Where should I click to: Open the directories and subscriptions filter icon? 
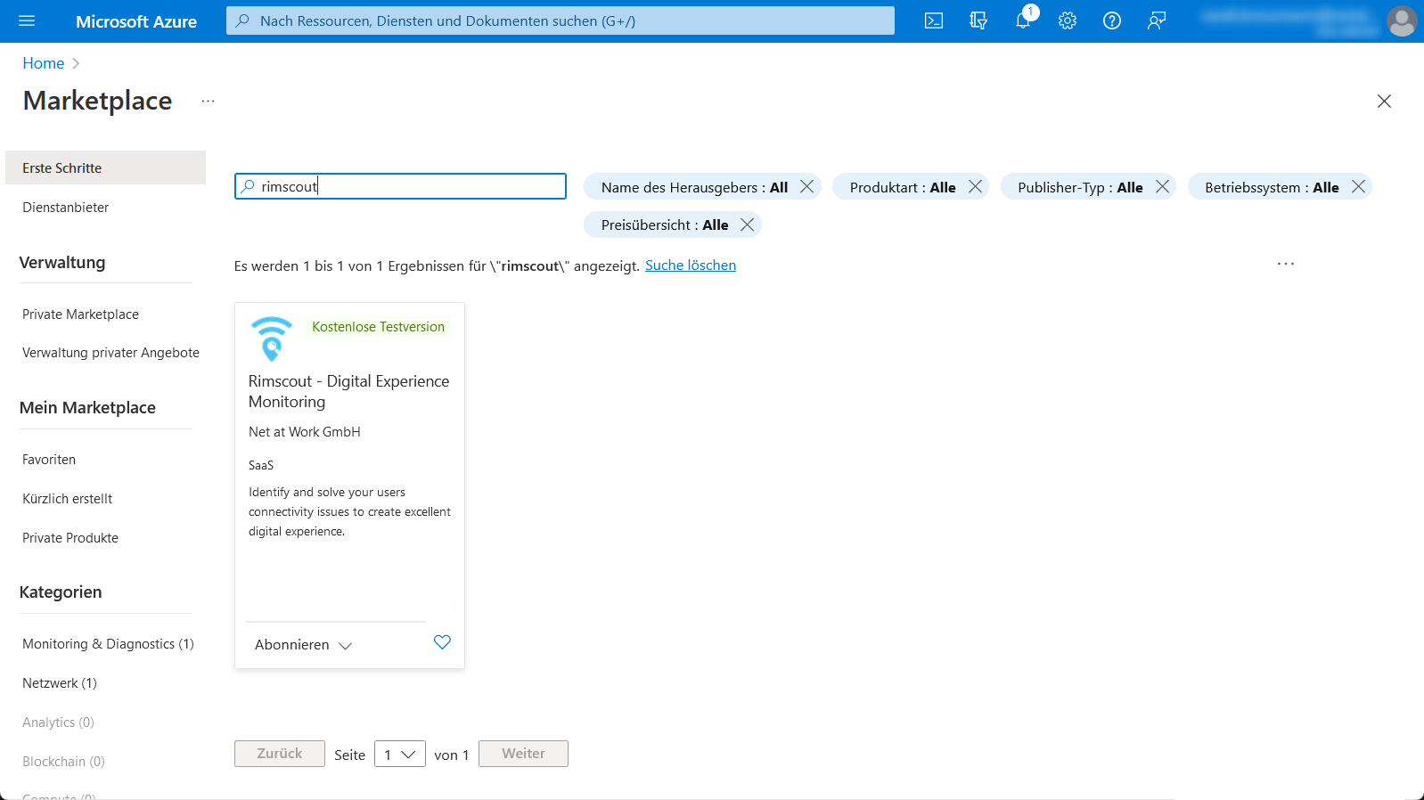[978, 20]
